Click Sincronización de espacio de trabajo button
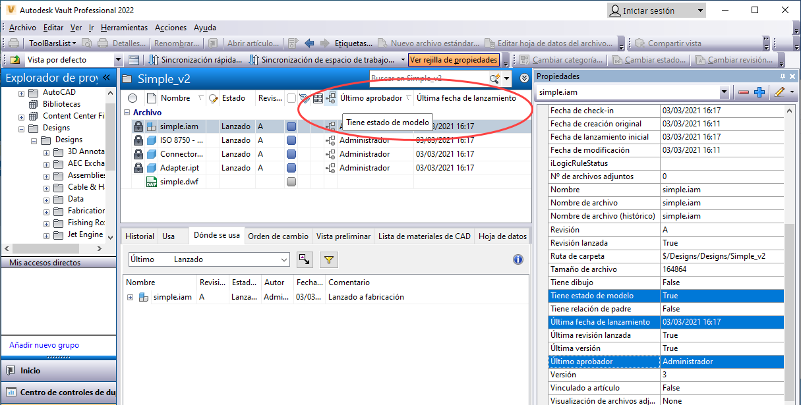 [322, 60]
